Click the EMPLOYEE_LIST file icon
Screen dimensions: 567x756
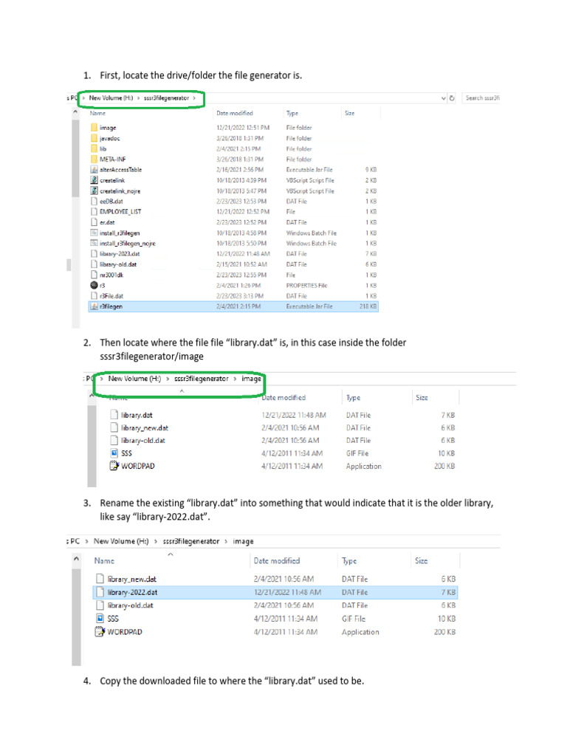pyautogui.click(x=94, y=212)
